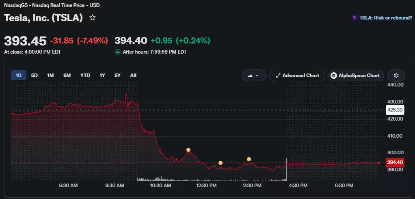Select the 5D time range tab

pos(35,76)
